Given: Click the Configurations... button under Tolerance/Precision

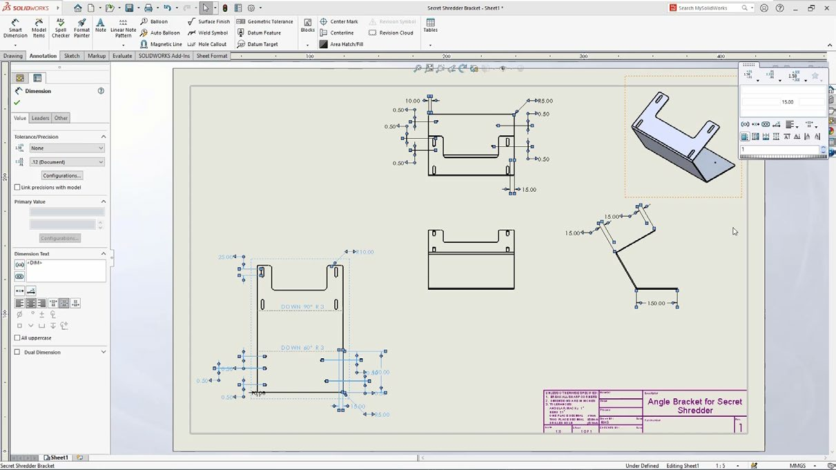Looking at the screenshot, I should (61, 175).
